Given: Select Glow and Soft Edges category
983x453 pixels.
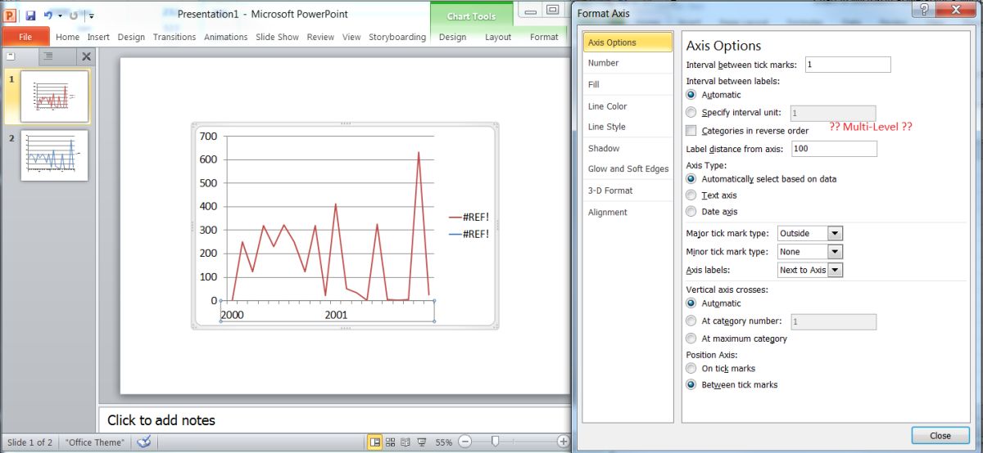Looking at the screenshot, I should (x=627, y=168).
